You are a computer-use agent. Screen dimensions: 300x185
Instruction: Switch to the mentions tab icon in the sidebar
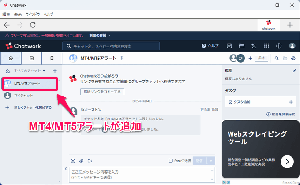[x=32, y=58]
